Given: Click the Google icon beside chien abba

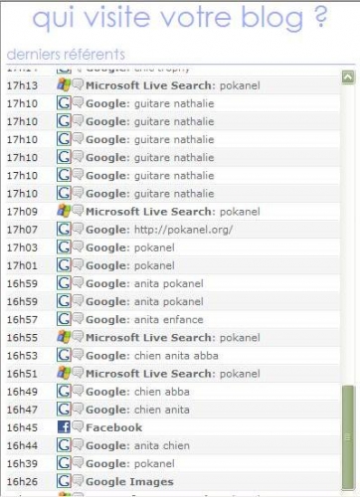Looking at the screenshot, I should click(64, 392).
